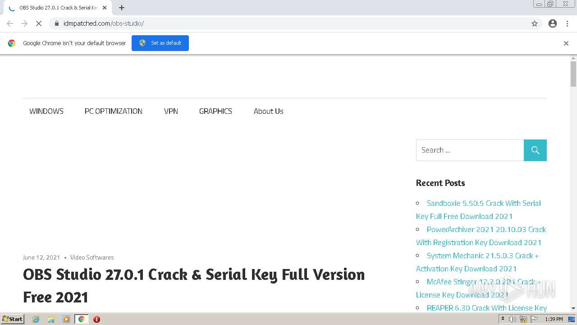This screenshot has width=577, height=325.
Task: Open the WINDOWS menu item
Action: 46,111
